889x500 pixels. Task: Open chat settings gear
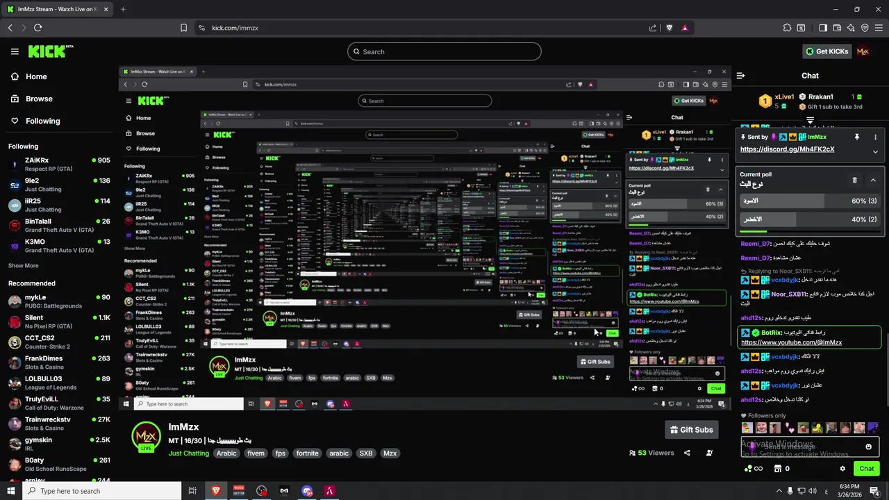(x=842, y=469)
